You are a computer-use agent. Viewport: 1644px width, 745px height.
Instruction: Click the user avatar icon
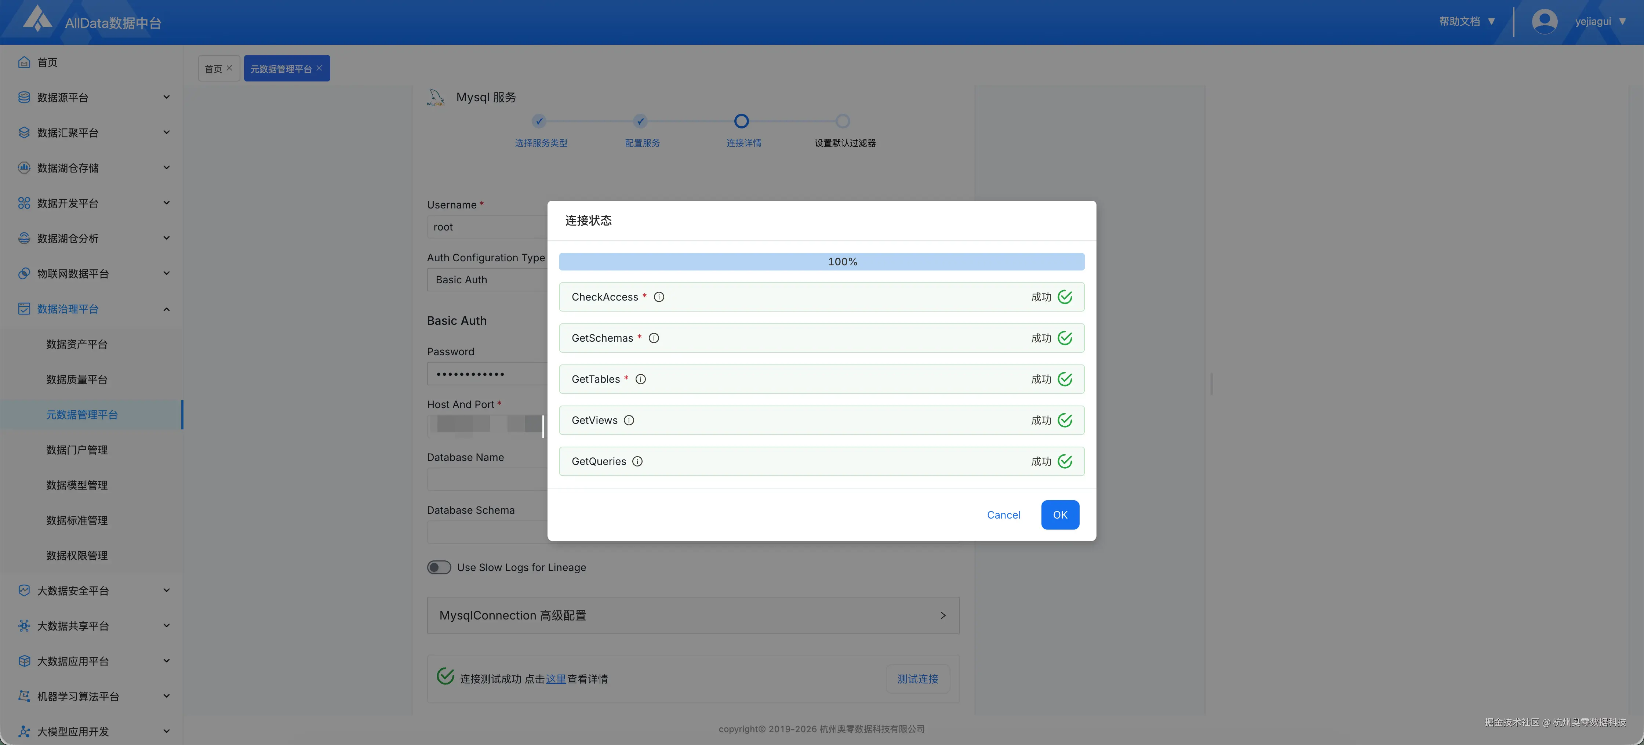tap(1545, 21)
